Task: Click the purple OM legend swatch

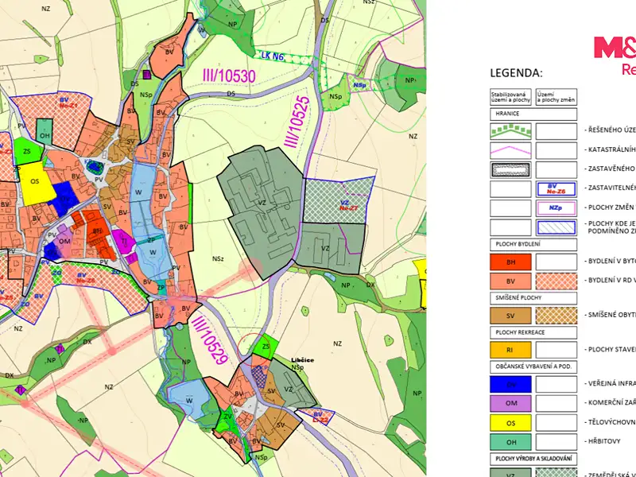Action: coord(510,403)
